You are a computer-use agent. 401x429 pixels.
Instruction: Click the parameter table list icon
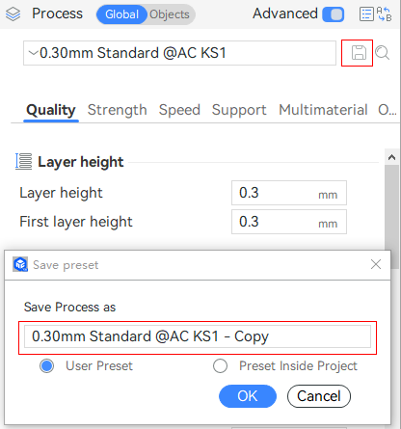click(366, 14)
